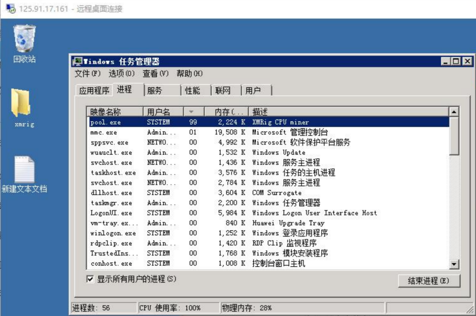This screenshot has width=476, height=316.
Task: Switch to the 应用程序 tab
Action: [94, 90]
